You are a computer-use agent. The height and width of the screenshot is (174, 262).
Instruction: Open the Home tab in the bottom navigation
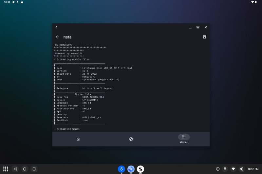[78, 139]
